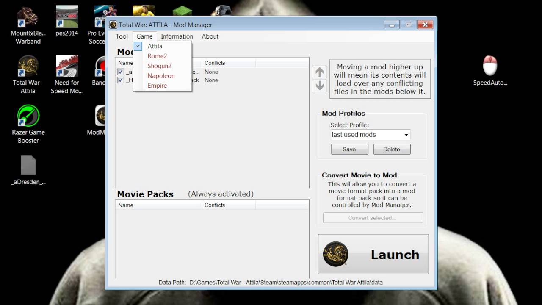542x305 pixels.
Task: Uncheck the mod starting with _H
Action: [121, 80]
